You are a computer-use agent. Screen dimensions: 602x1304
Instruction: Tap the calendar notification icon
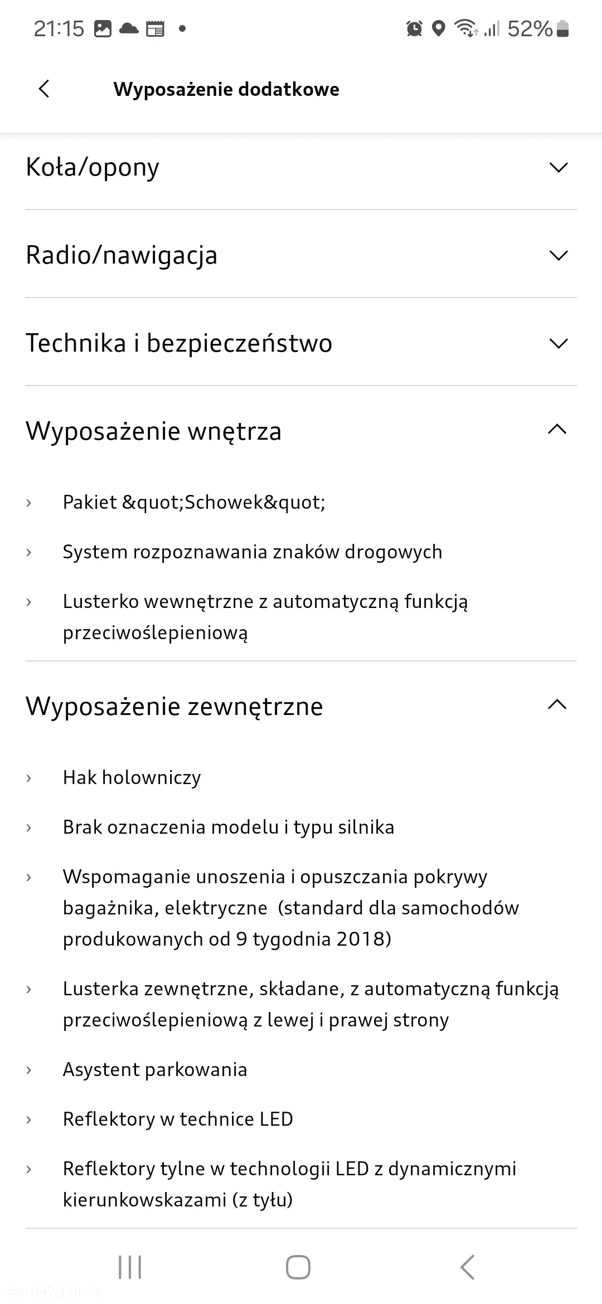156,28
